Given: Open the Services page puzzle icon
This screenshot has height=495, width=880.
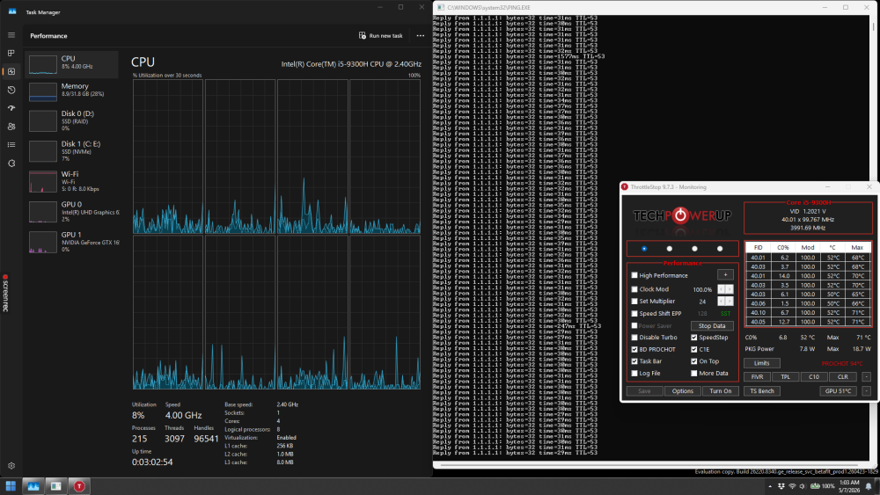Looking at the screenshot, I should (x=11, y=164).
